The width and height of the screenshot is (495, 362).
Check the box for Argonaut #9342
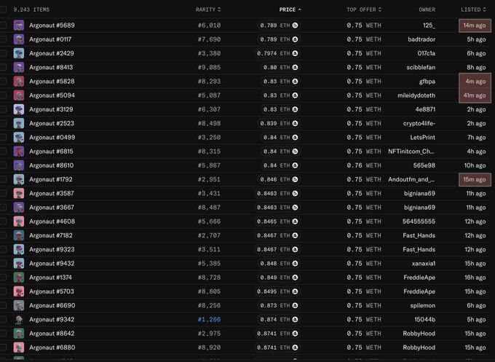[3, 319]
